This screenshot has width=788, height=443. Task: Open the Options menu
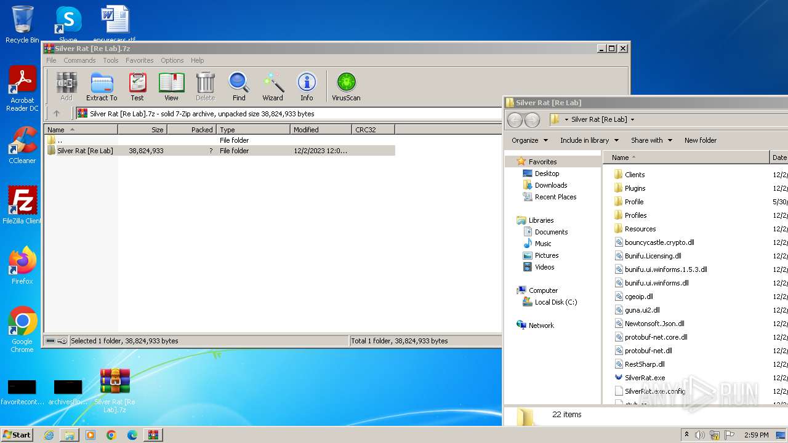(x=172, y=60)
